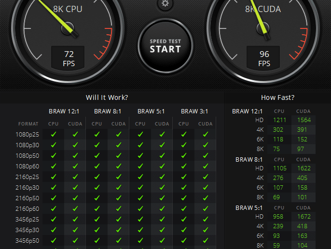Click BRAW 8:1 8K CPU value 69
This screenshot has width=331, height=249.
[x=276, y=197]
